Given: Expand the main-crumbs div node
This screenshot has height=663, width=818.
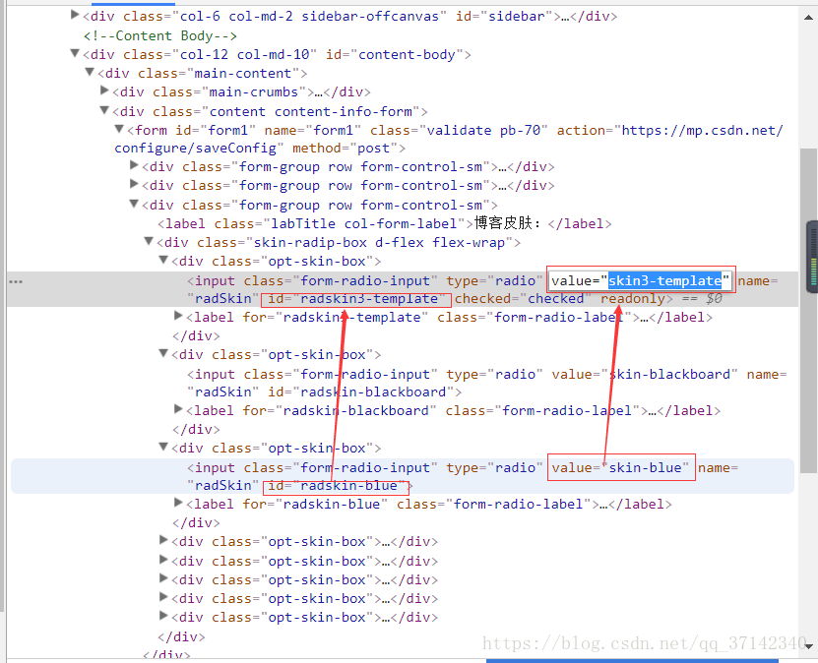Looking at the screenshot, I should tap(104, 90).
